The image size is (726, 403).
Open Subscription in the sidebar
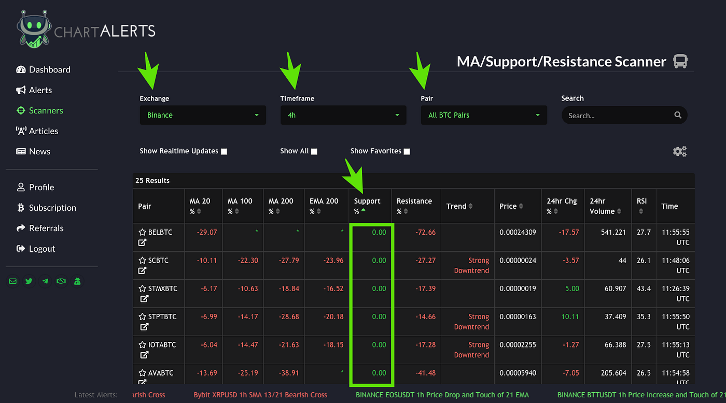coord(46,208)
